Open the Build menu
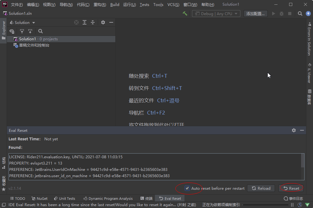The height and width of the screenshot is (208, 313). pyautogui.click(x=115, y=5)
